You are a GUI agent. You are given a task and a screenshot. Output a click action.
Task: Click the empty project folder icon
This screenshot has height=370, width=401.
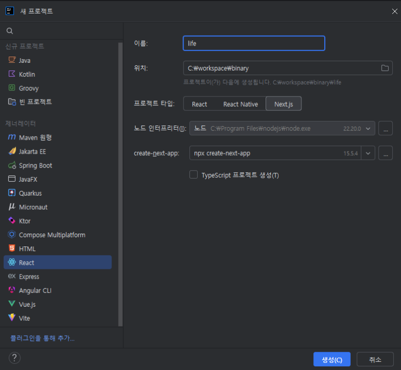coord(12,102)
